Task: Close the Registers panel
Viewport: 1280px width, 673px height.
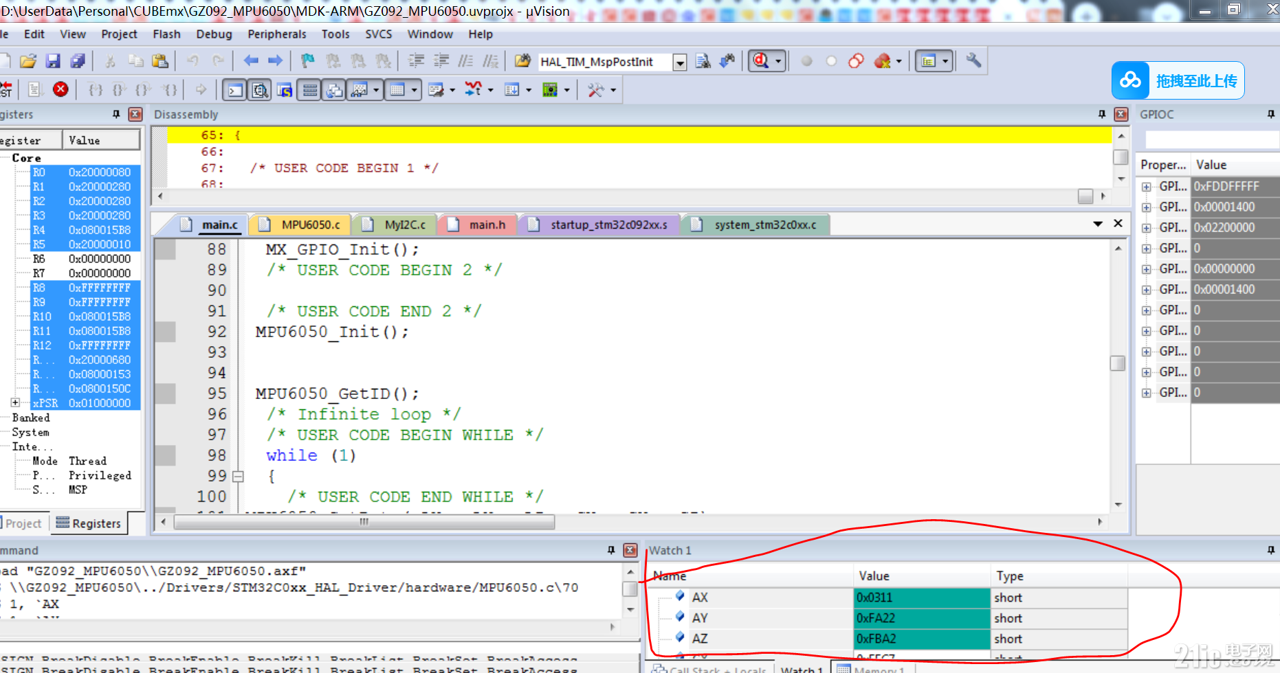Action: tap(135, 114)
